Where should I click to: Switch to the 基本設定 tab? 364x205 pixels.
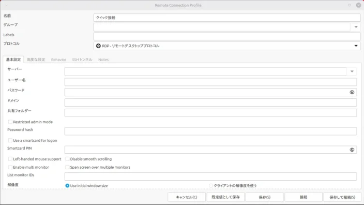coord(13,60)
